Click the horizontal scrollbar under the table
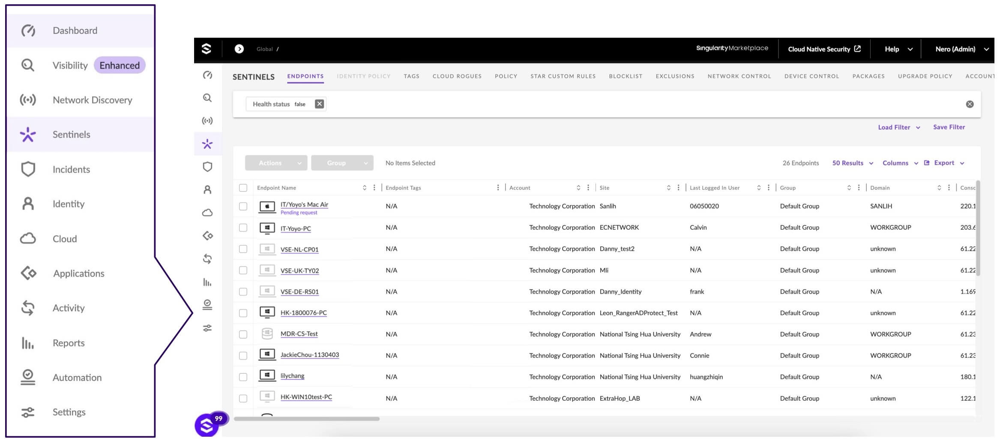 click(x=306, y=419)
